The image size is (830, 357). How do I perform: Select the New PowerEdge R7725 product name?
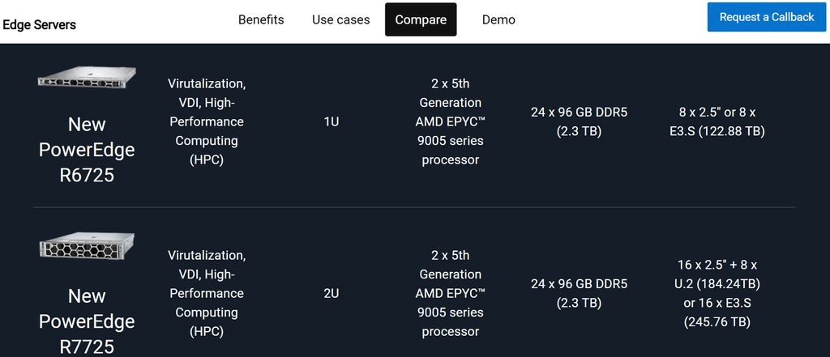coord(87,321)
